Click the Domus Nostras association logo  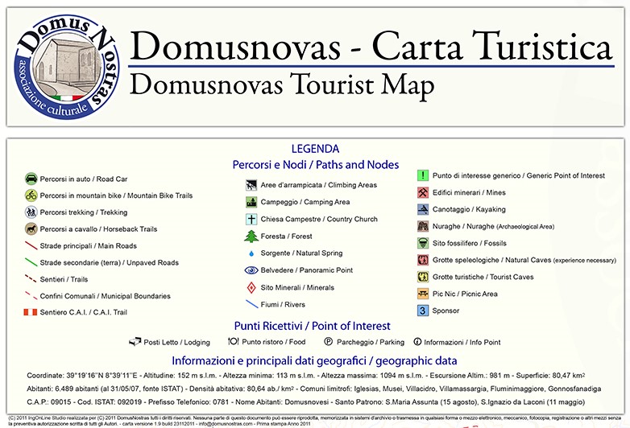point(67,67)
